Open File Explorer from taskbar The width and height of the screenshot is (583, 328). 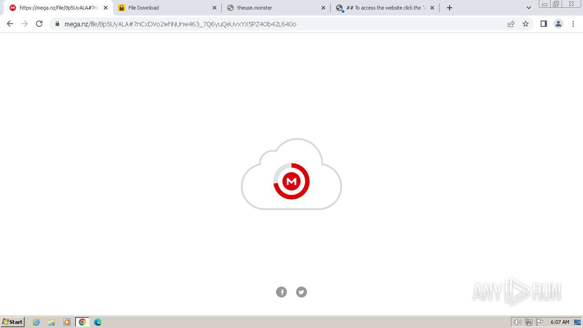51,322
